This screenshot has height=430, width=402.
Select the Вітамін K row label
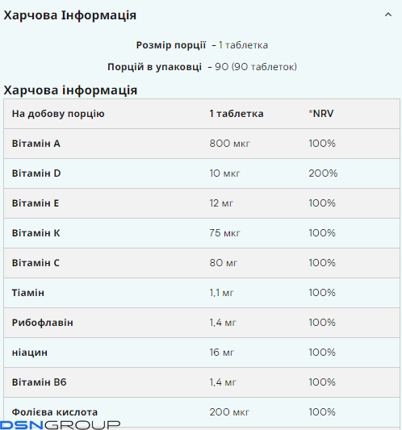pyautogui.click(x=36, y=233)
